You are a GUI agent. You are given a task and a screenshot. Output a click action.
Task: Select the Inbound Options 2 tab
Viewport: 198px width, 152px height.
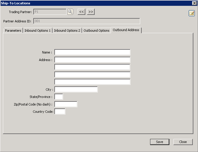coord(67,31)
